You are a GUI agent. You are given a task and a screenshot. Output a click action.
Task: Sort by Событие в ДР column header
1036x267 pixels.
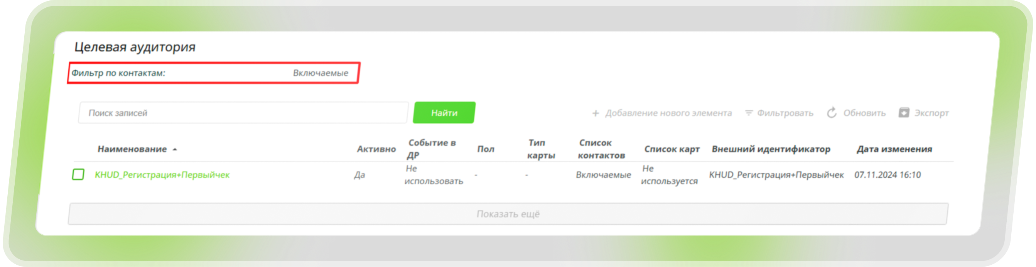point(432,149)
